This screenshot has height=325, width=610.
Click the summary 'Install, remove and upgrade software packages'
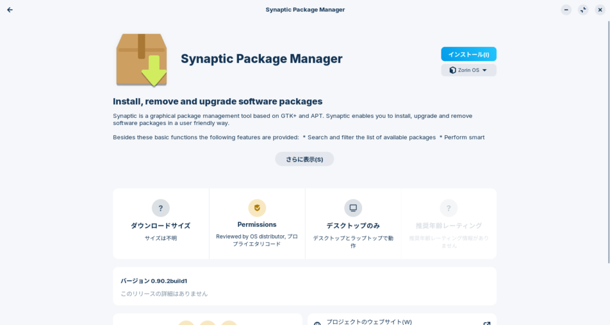point(217,101)
